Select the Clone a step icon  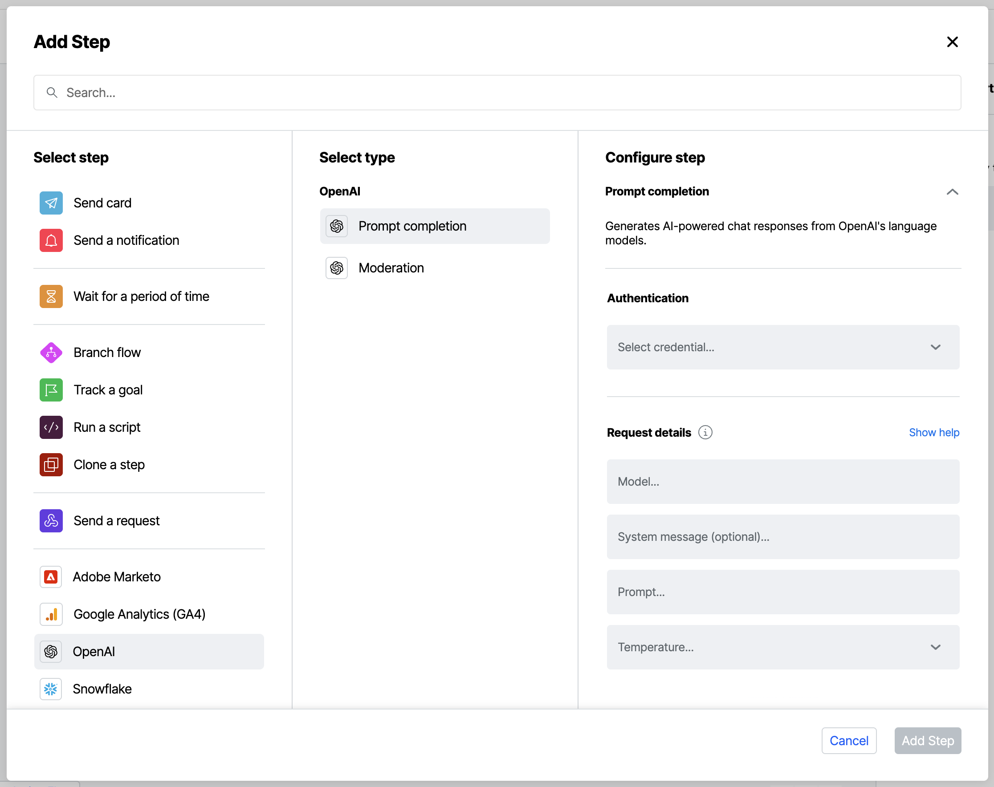point(51,465)
